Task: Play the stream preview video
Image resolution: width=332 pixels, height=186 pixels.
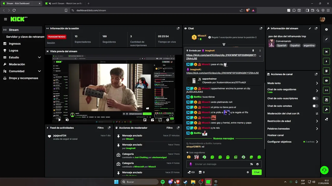Action: 59,120
